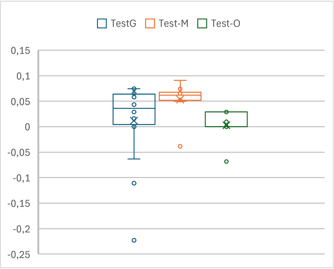
Task: Select the Test-M mean X marker
Action: (x=180, y=99)
